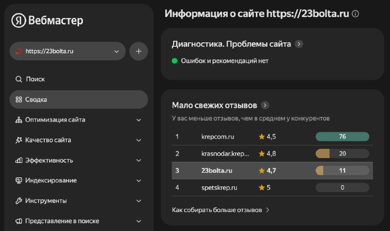
Task: Open Мало свежих отзывов details arrow
Action: point(265,105)
